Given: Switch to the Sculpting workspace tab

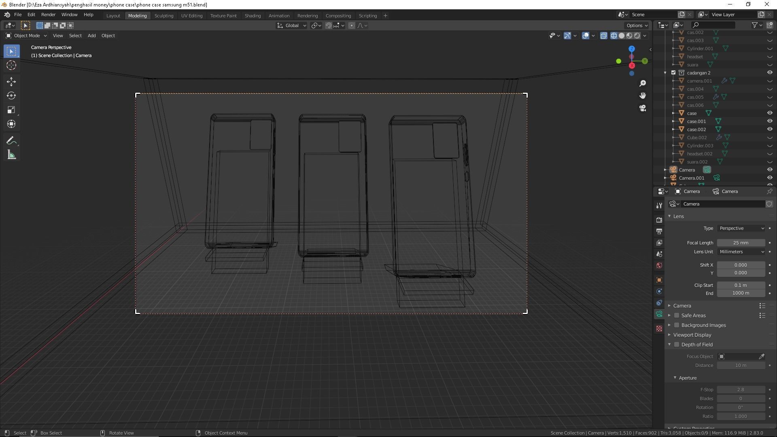Looking at the screenshot, I should pos(163,16).
